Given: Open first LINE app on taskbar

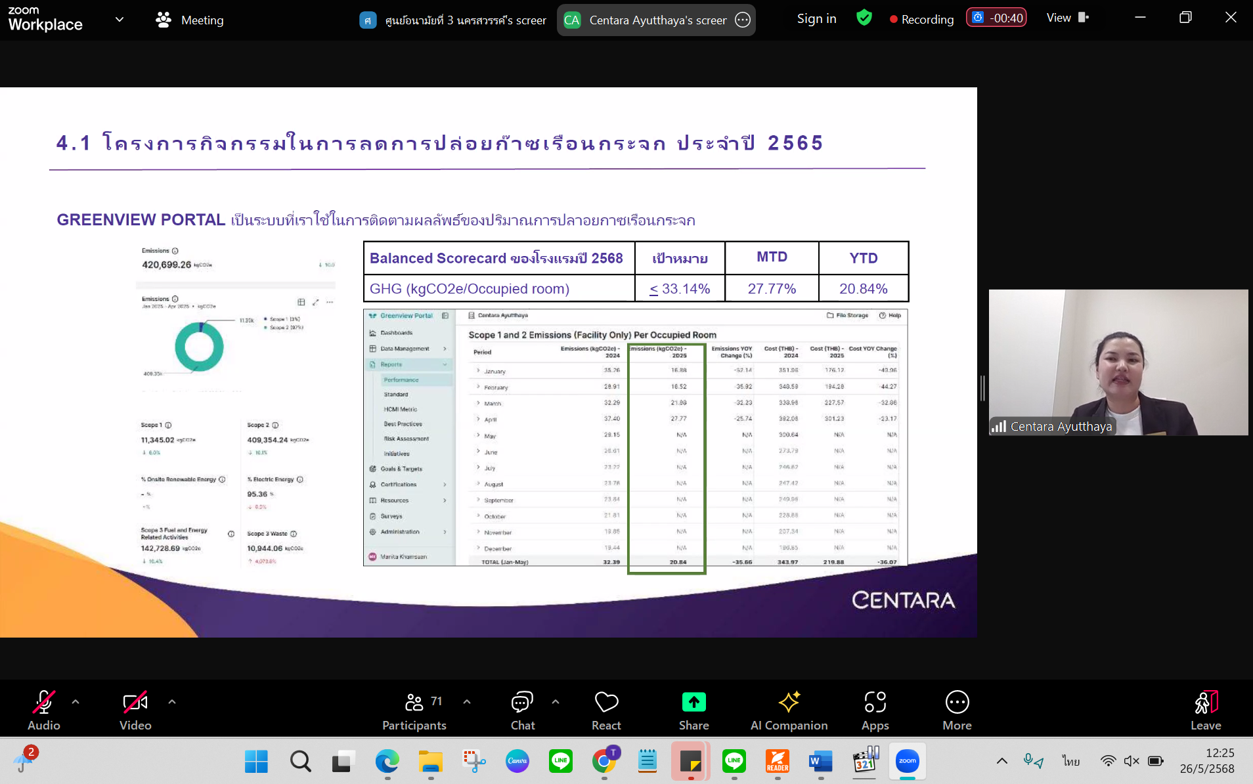Looking at the screenshot, I should click(561, 762).
